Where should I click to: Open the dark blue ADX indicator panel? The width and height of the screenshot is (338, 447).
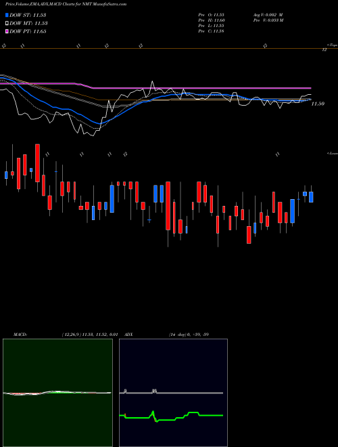click(173, 393)
